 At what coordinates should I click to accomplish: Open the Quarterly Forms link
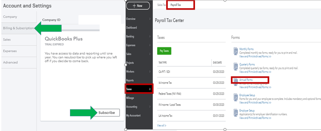247,65
